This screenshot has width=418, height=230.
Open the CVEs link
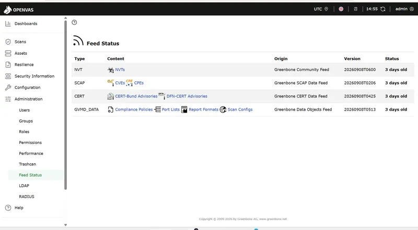pyautogui.click(x=120, y=83)
